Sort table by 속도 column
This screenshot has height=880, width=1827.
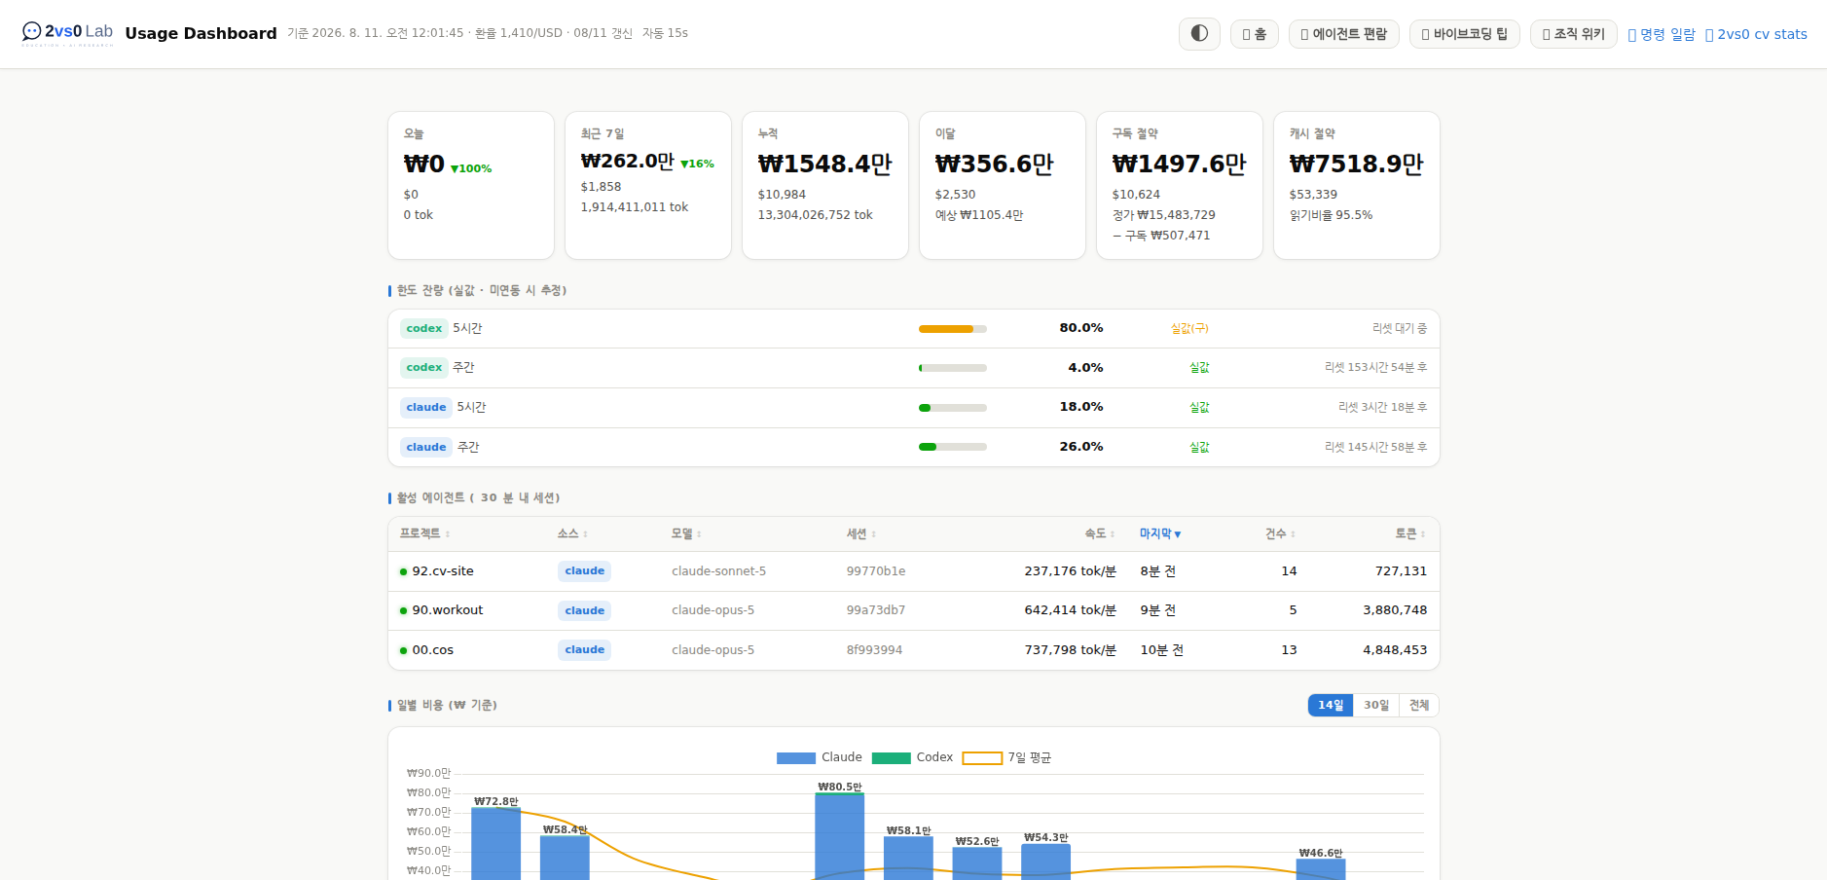[1100, 533]
